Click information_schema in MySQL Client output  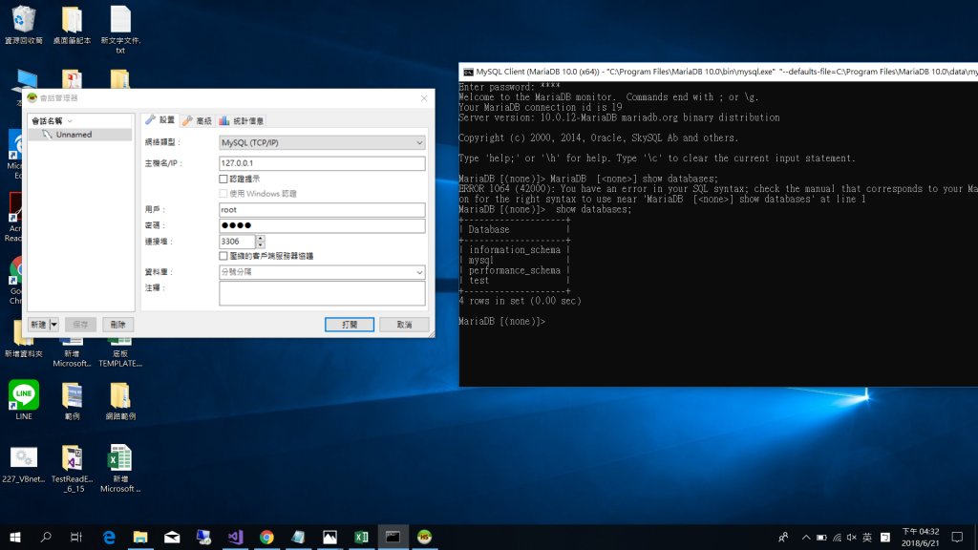click(515, 250)
